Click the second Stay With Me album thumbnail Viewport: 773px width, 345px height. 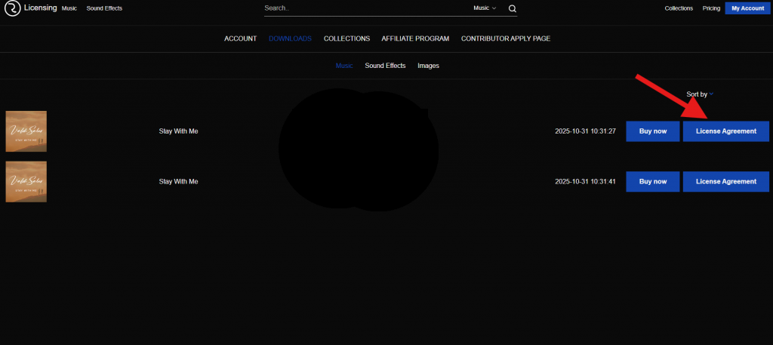tap(26, 181)
